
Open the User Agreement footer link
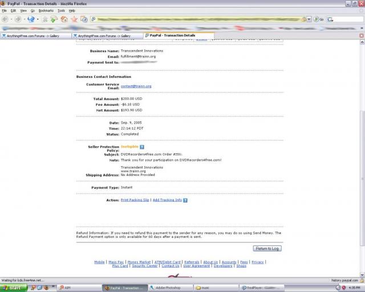(x=196, y=266)
